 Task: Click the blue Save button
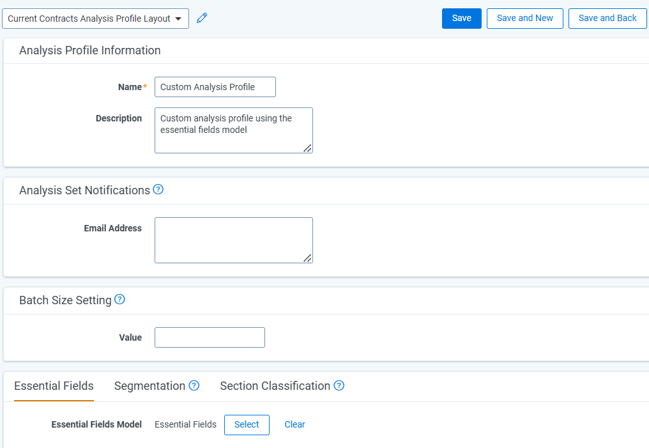click(461, 19)
